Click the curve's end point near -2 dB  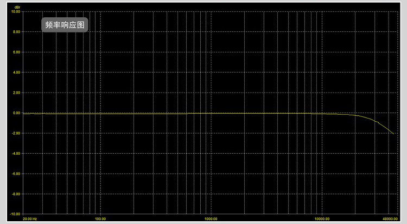(x=393, y=134)
